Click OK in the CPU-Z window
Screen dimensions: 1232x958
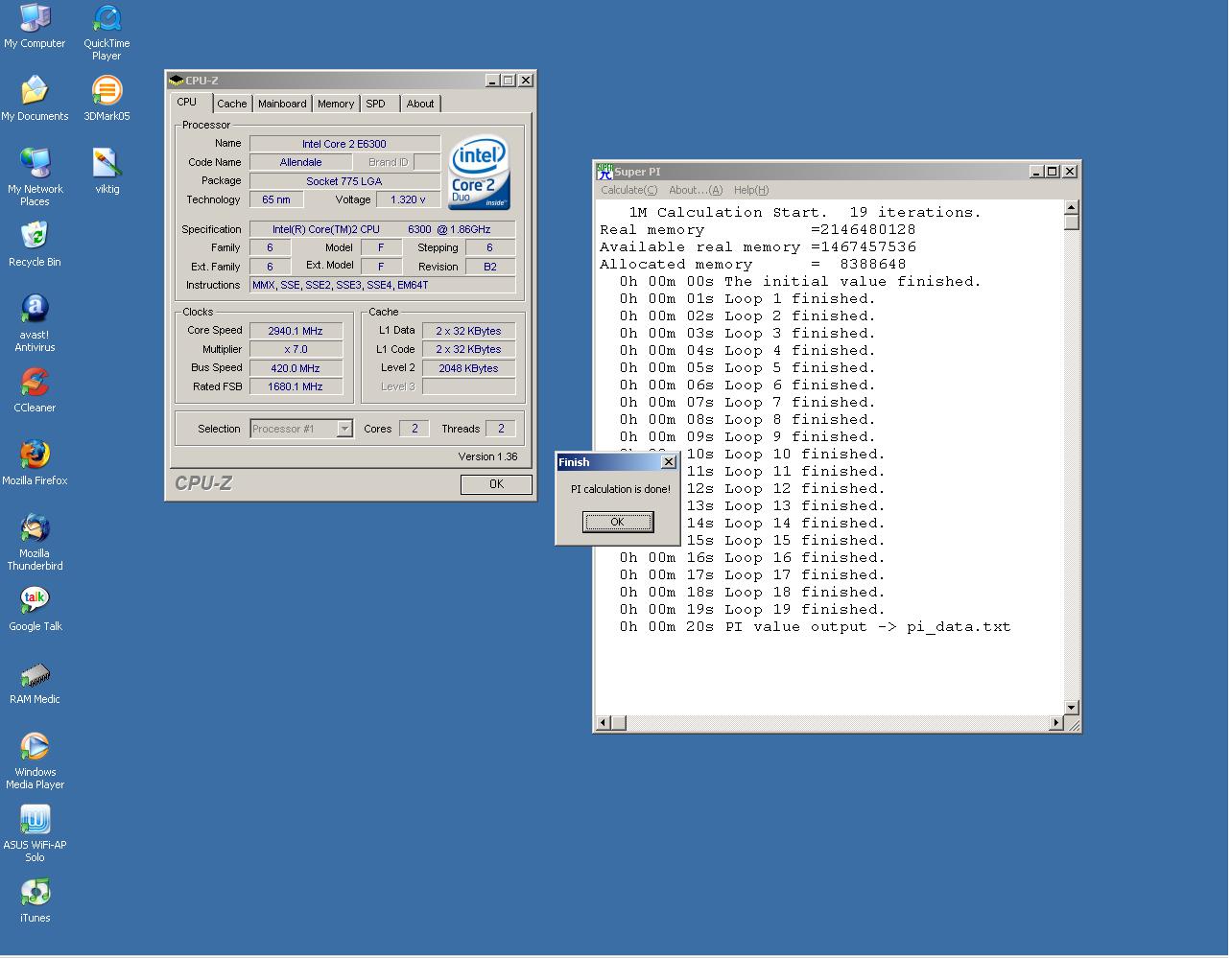[496, 484]
